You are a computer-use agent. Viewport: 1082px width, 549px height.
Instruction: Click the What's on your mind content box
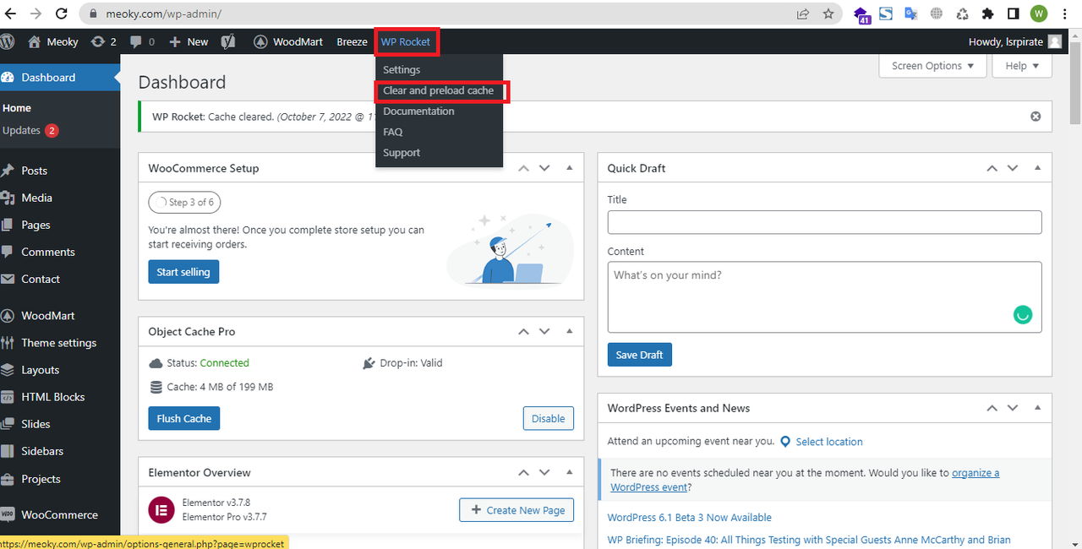[824, 297]
